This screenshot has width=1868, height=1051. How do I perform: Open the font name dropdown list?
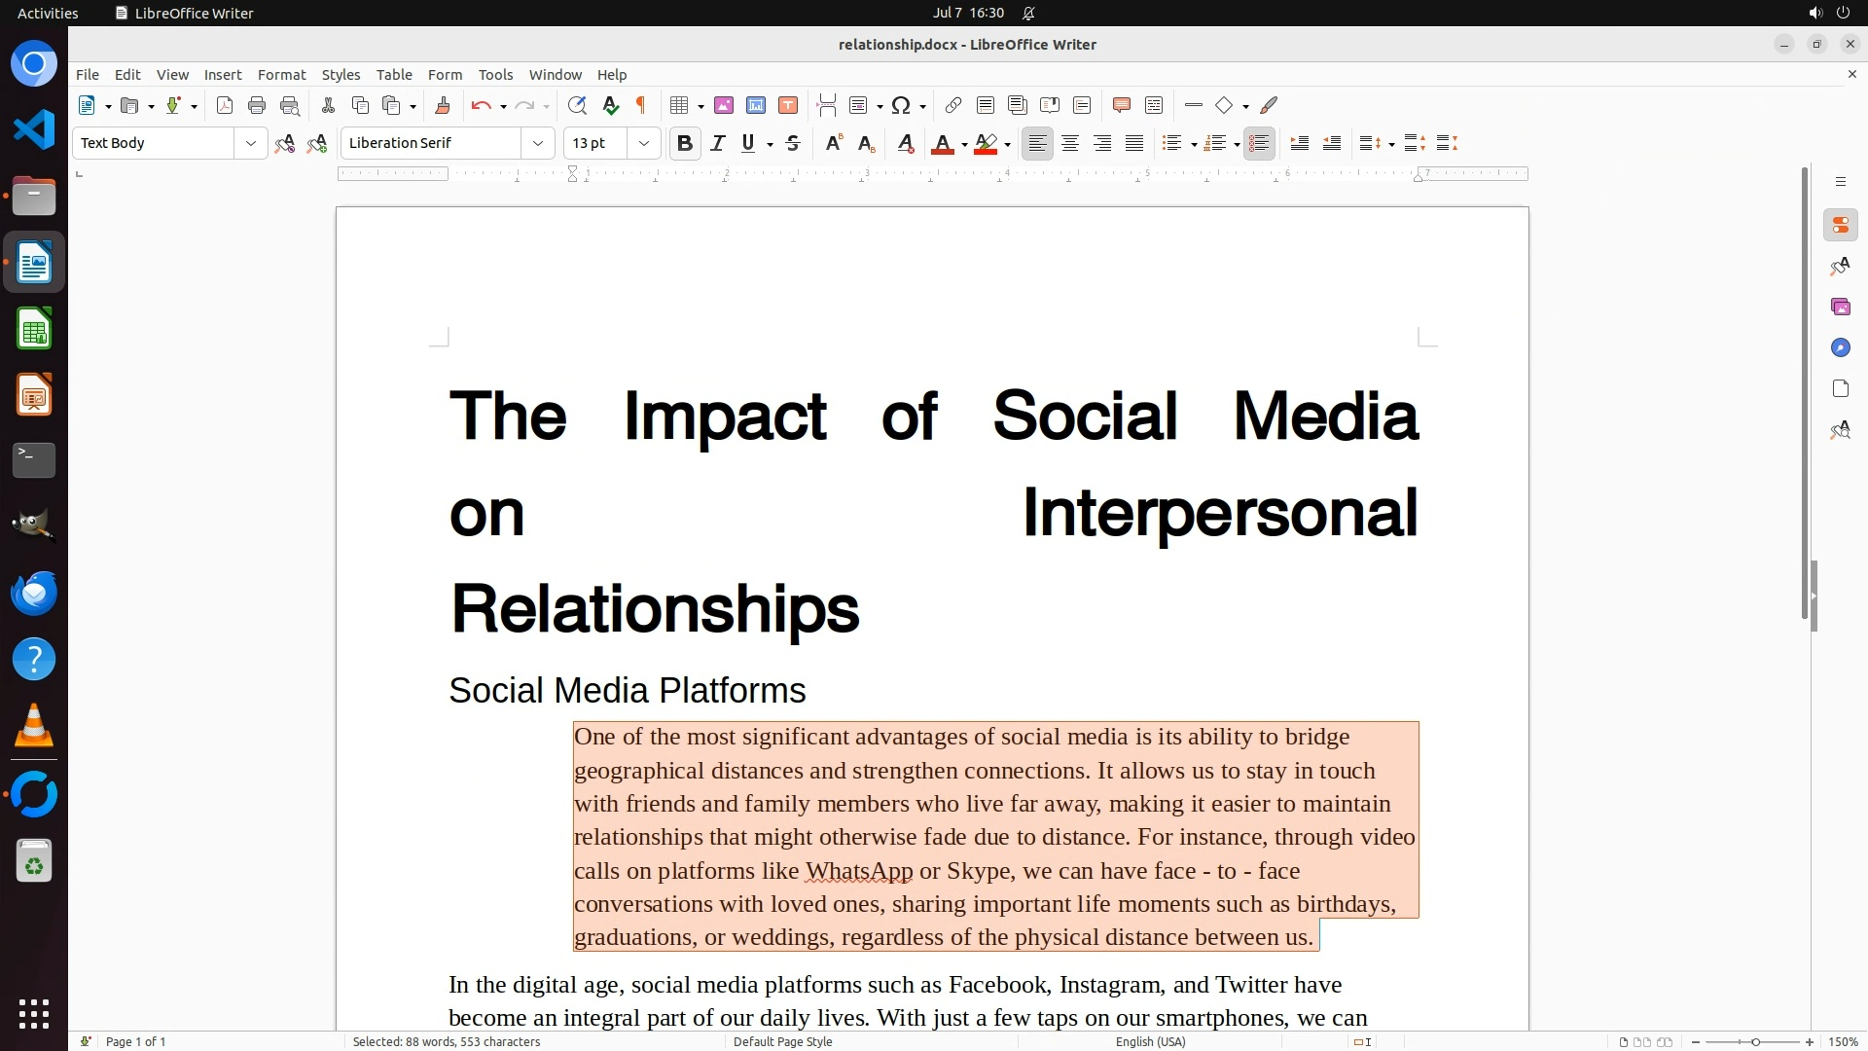[x=537, y=143]
